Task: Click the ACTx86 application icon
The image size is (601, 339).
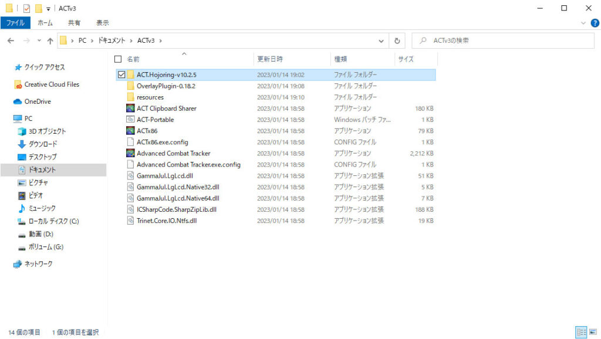Action: point(130,131)
